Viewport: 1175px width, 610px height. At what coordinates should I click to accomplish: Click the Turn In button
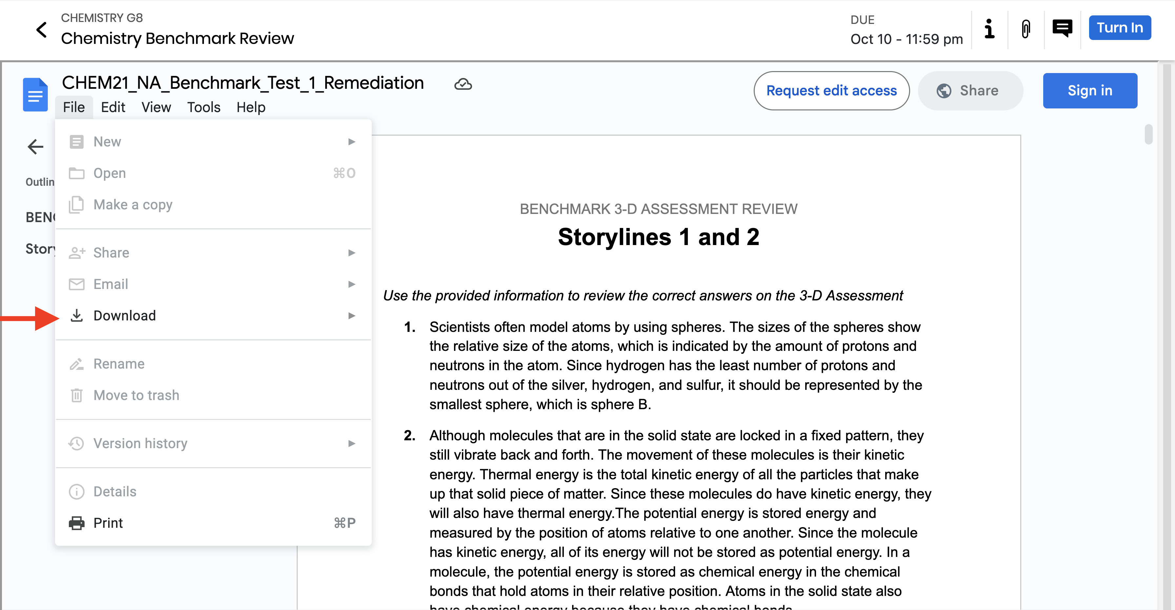tap(1120, 27)
